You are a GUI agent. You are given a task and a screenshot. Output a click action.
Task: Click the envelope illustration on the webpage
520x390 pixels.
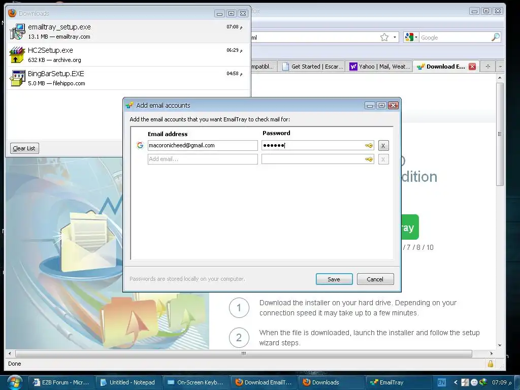88,241
